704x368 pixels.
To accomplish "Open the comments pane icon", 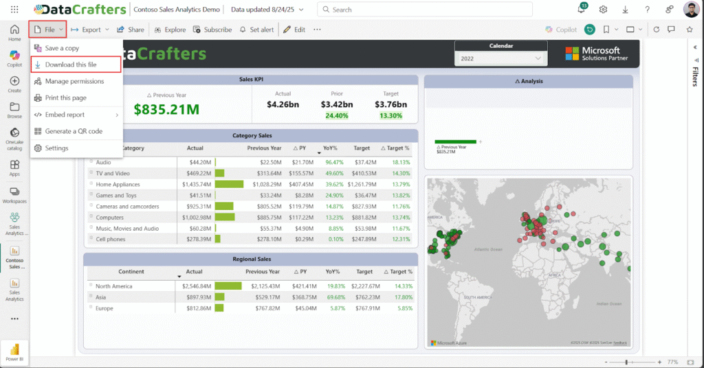I will click(672, 30).
